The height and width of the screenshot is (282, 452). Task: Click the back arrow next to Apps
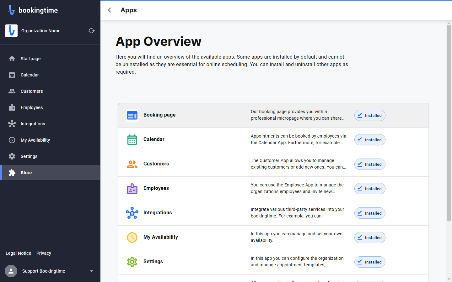[x=110, y=10]
